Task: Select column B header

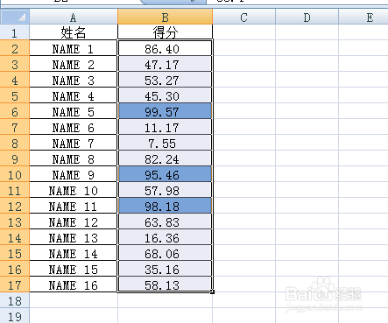Action: click(165, 18)
